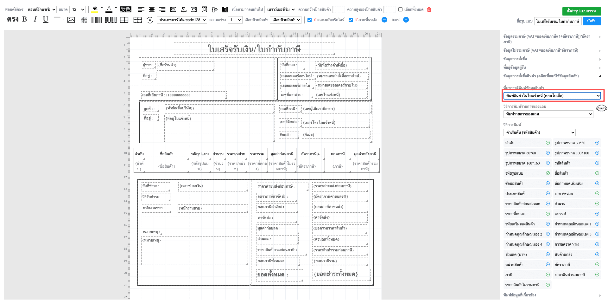Toggle the ลำดับ field checkmark
608x304 pixels.
548,143
